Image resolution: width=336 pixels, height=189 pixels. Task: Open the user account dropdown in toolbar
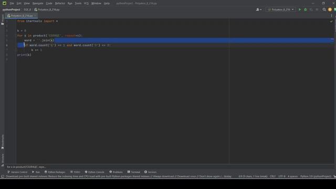[259, 9]
